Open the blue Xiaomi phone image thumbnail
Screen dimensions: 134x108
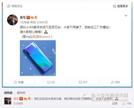tap(38, 58)
